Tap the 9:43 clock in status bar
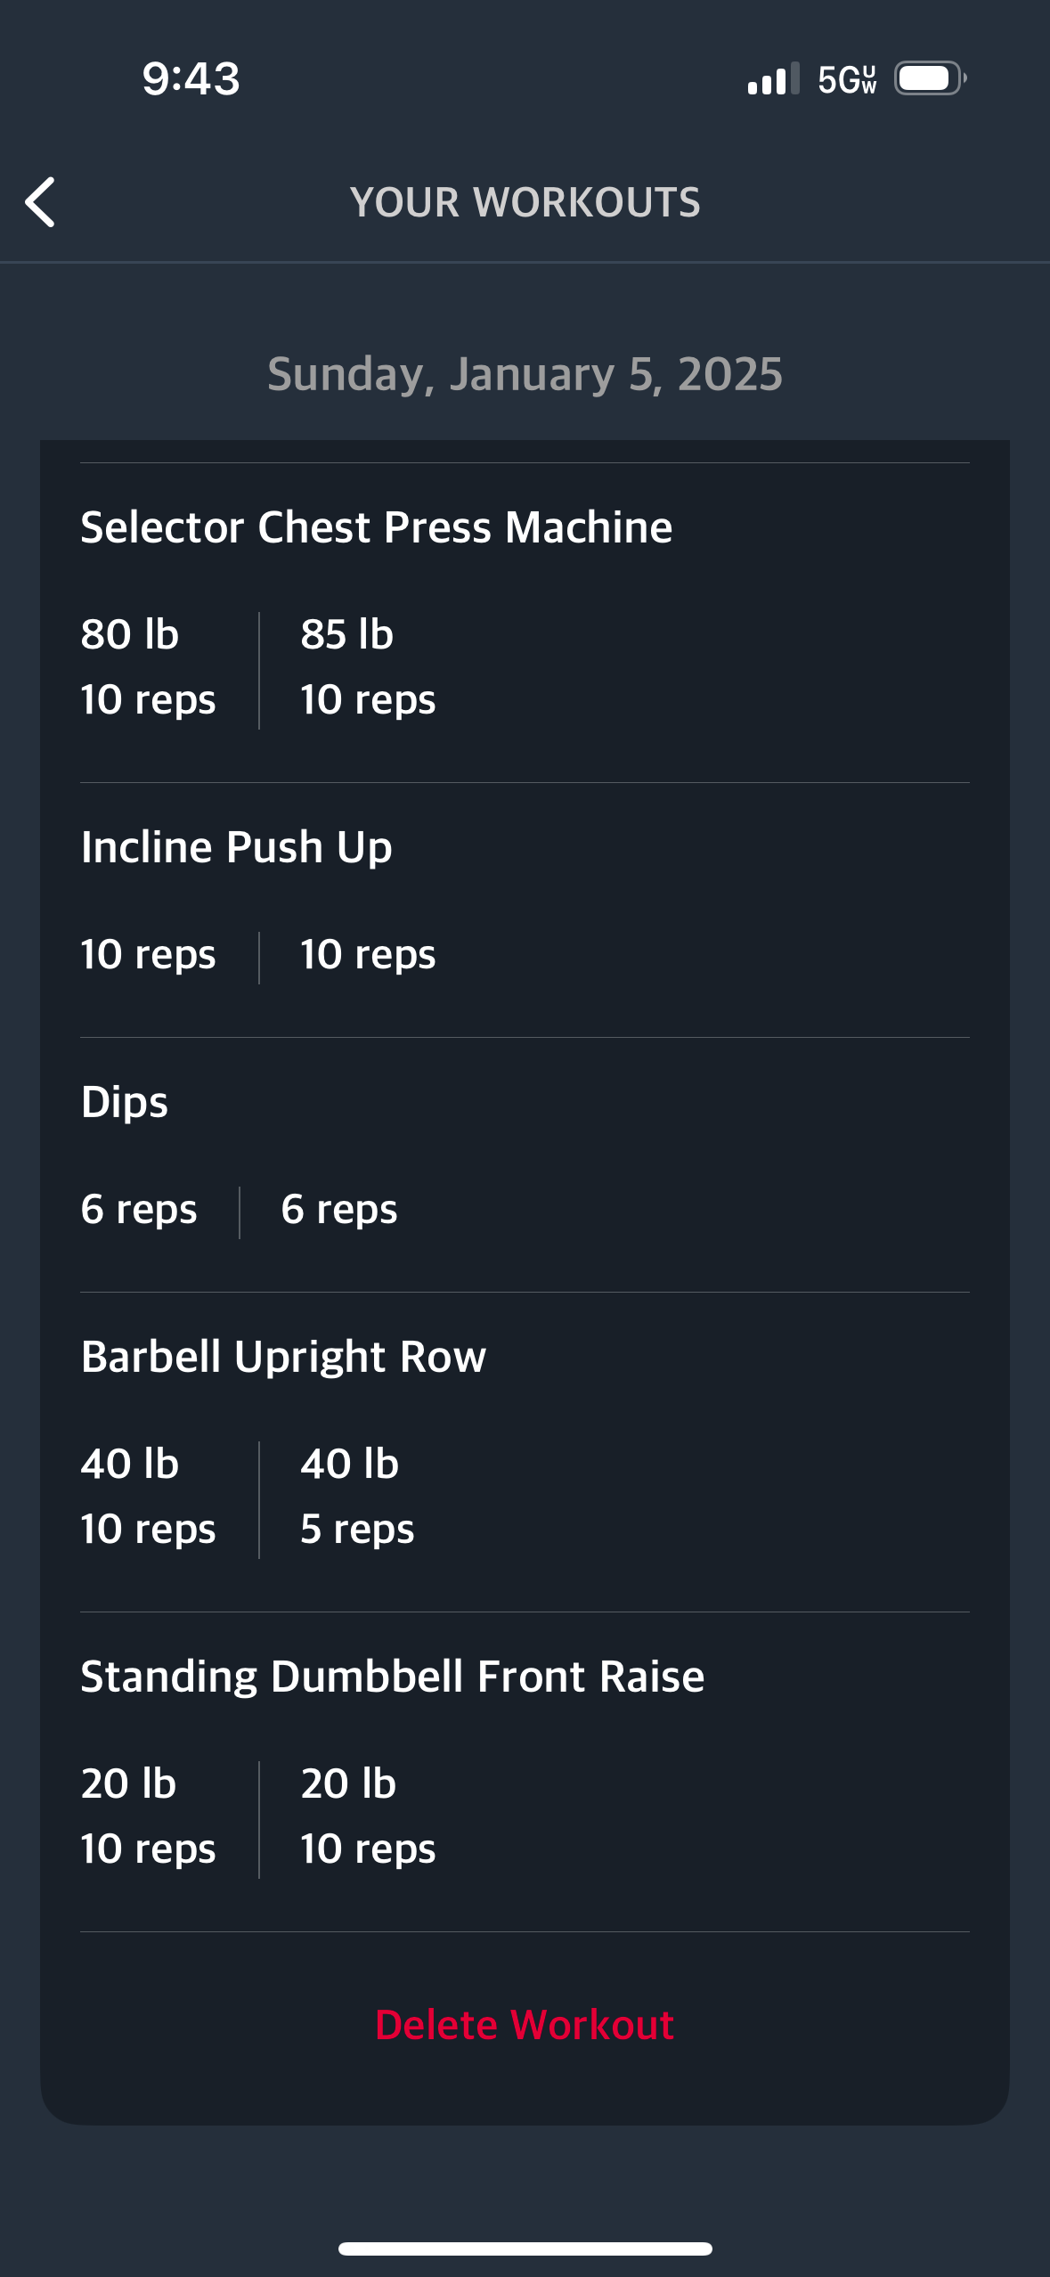The width and height of the screenshot is (1050, 2277). [x=191, y=78]
